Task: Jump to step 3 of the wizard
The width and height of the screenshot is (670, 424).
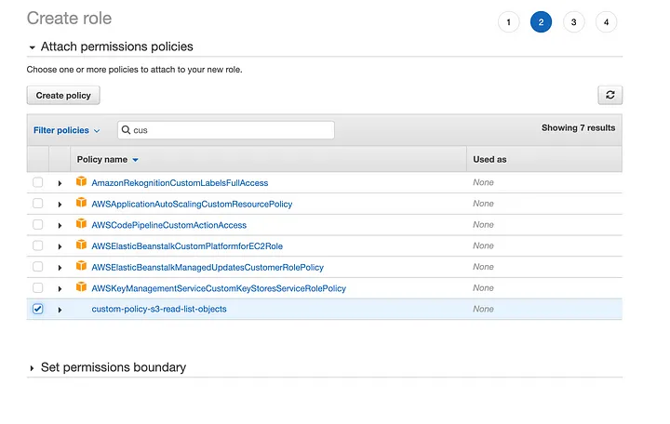Action: pos(573,21)
